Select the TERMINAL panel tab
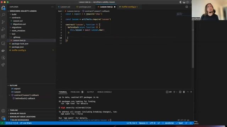The image size is (227, 127). tap(63, 92)
